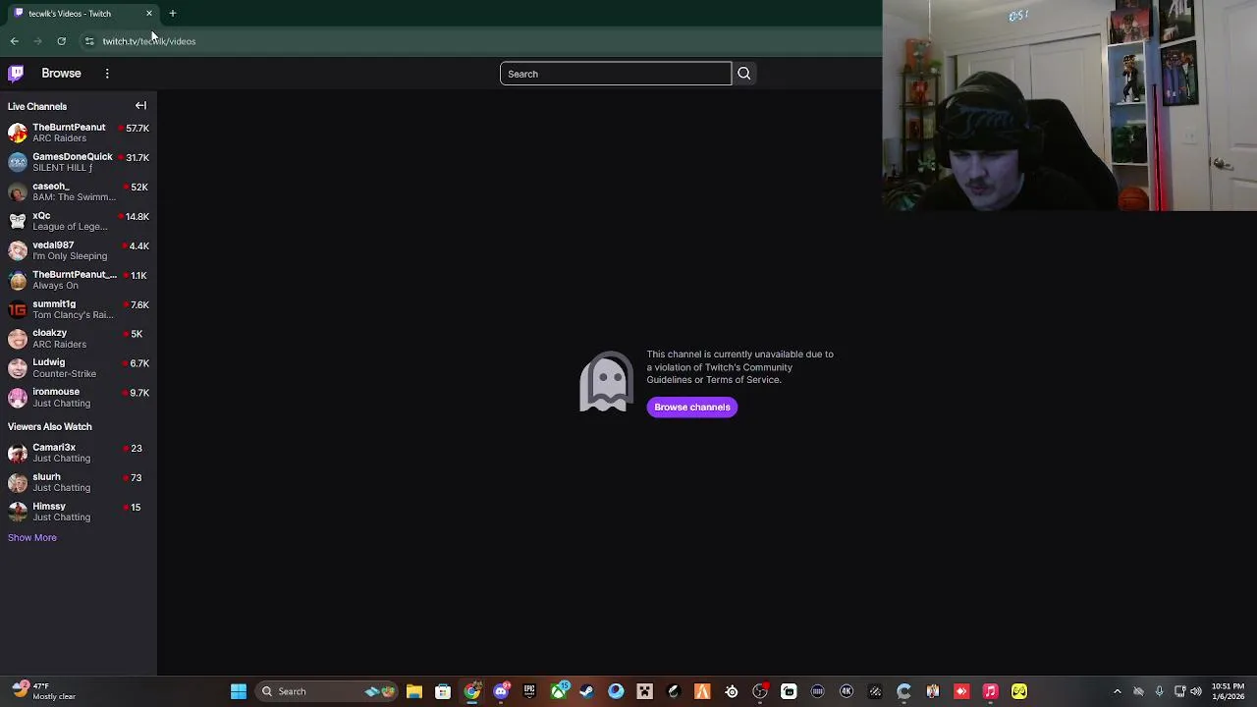Open TheBurntPeanut Always On channel
The height and width of the screenshot is (707, 1257).
tap(79, 280)
